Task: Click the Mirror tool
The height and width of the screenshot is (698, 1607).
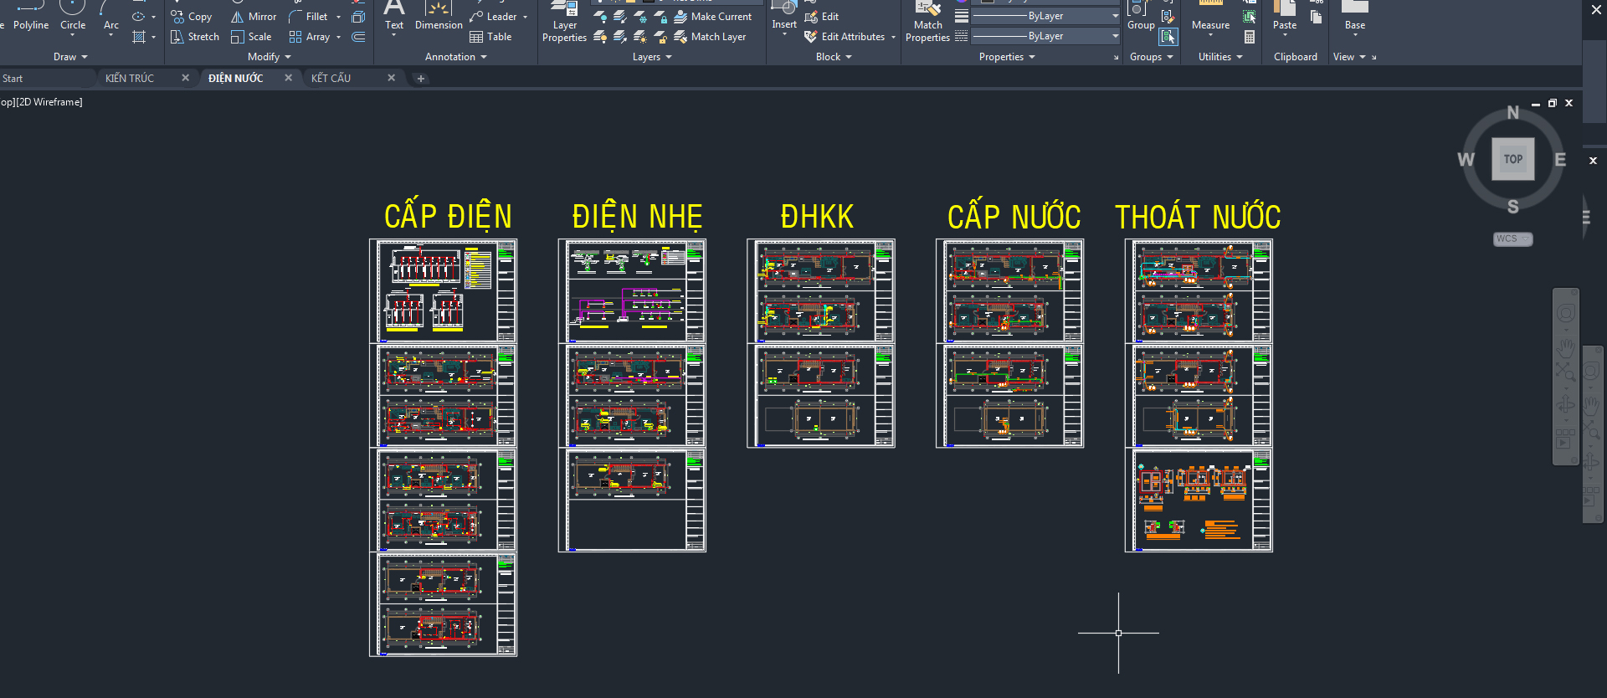Action: pyautogui.click(x=254, y=17)
